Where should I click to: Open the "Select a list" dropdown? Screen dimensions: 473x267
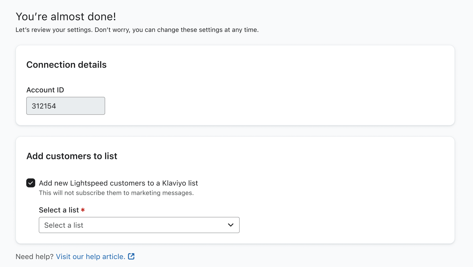coord(139,225)
